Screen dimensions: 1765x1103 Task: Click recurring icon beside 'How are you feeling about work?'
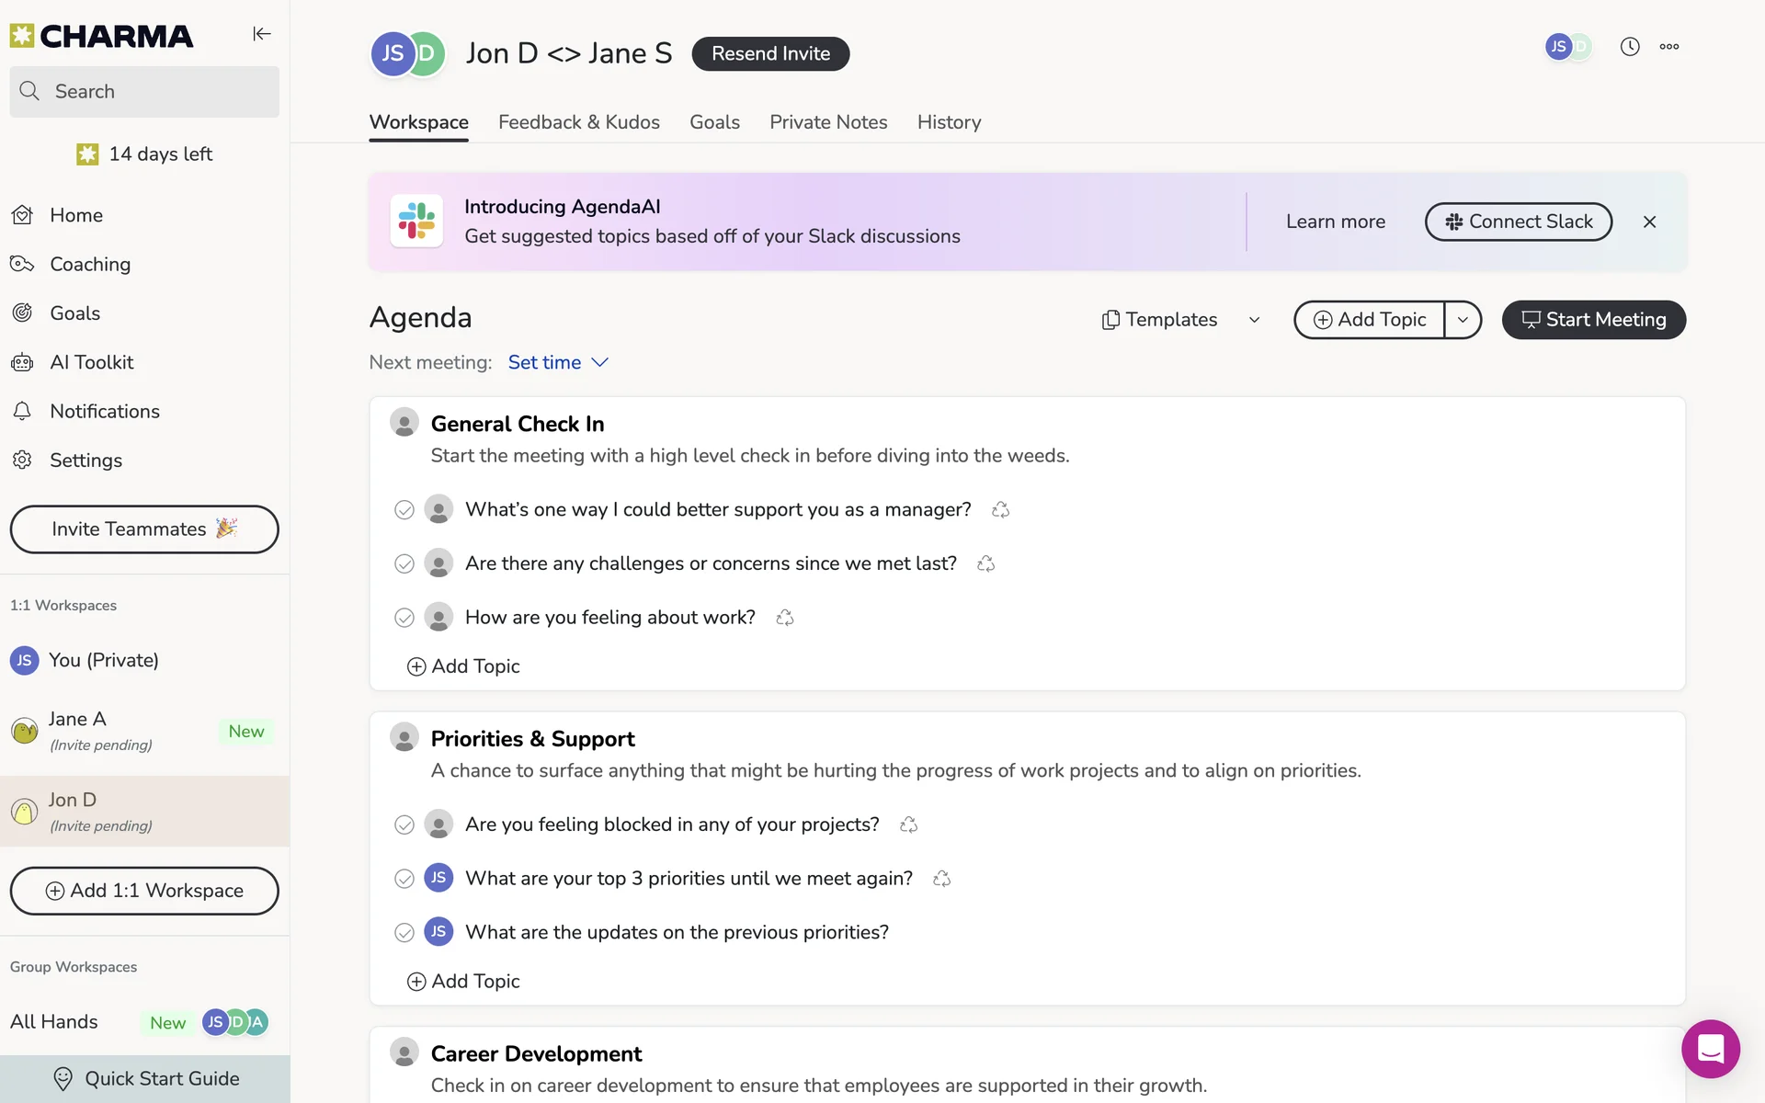[784, 618]
